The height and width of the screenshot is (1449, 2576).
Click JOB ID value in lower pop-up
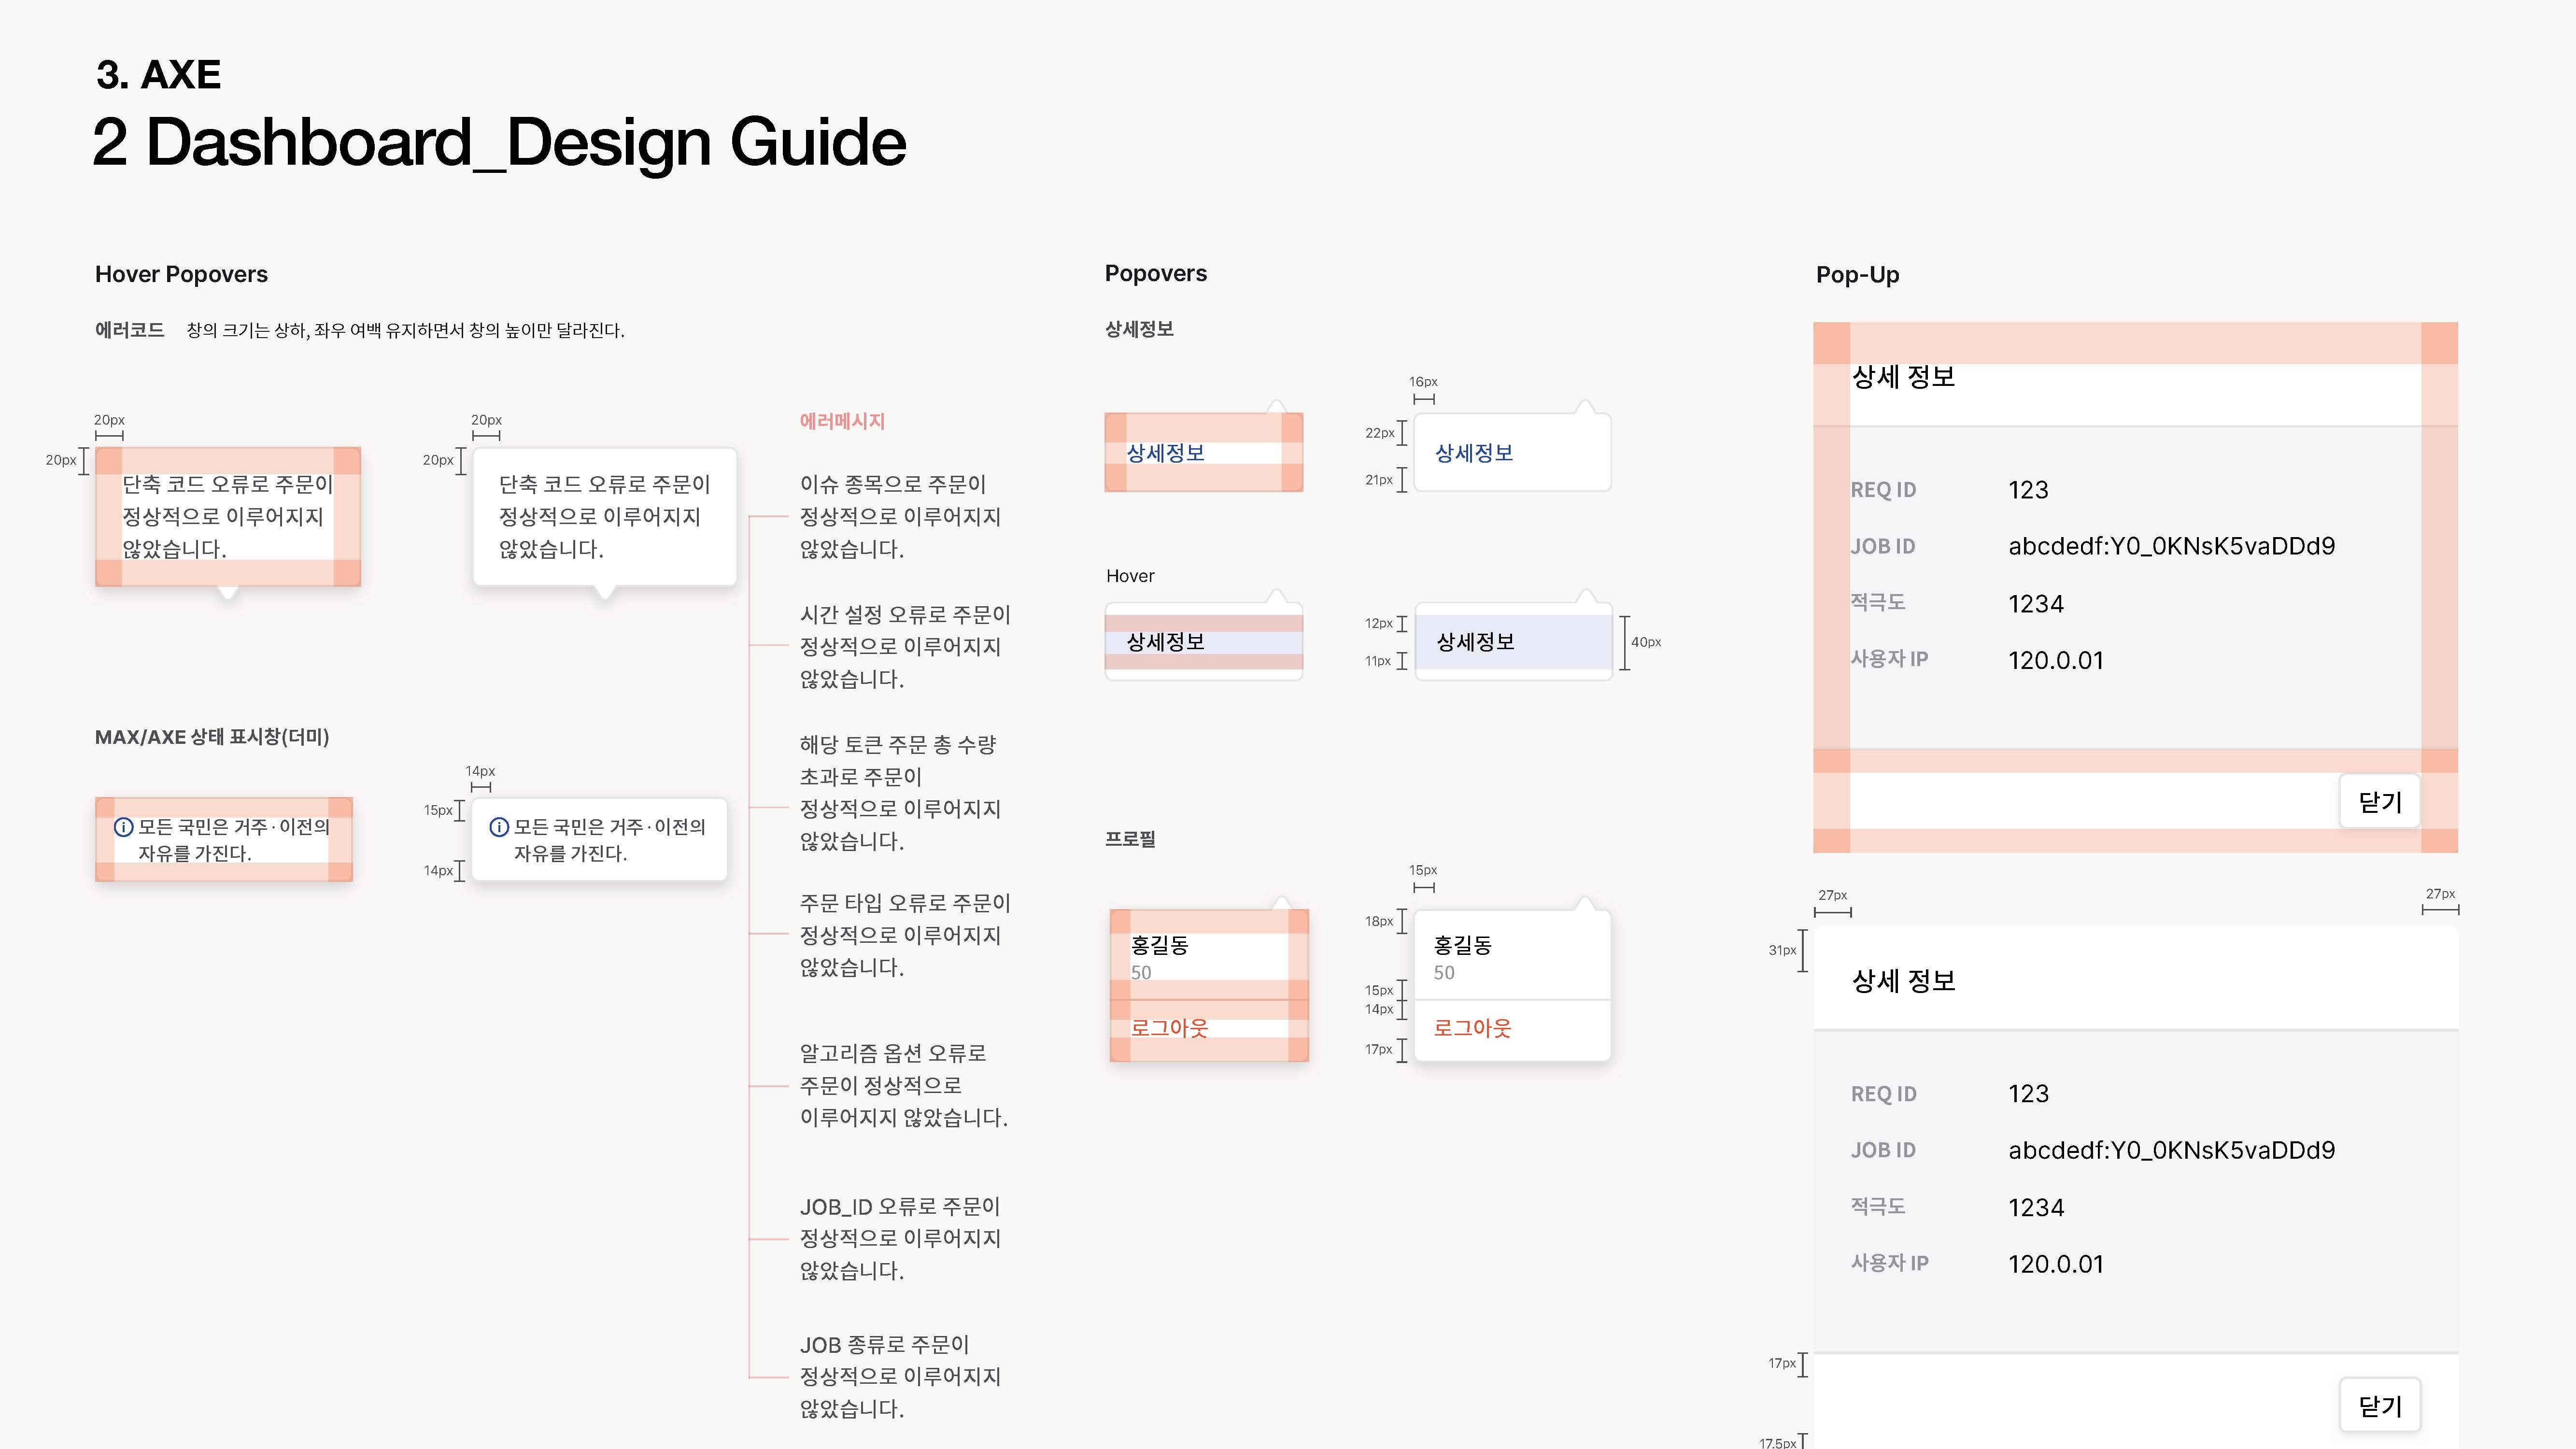pyautogui.click(x=2171, y=1150)
